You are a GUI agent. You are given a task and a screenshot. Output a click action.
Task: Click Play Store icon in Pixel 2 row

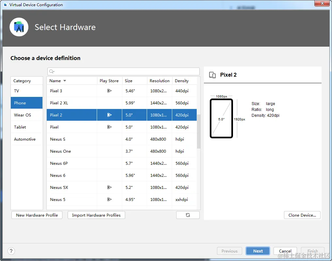(109, 115)
